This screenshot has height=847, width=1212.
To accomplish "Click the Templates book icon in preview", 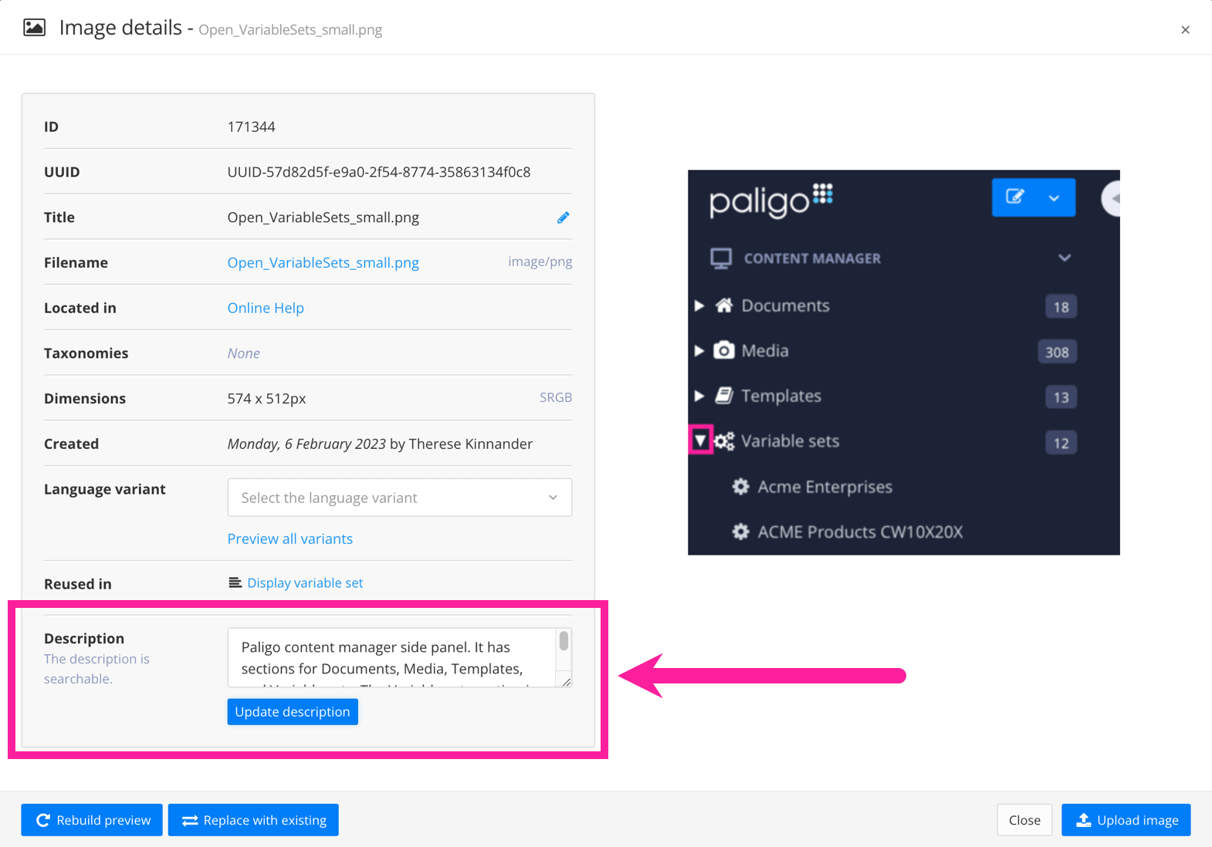I will [723, 396].
